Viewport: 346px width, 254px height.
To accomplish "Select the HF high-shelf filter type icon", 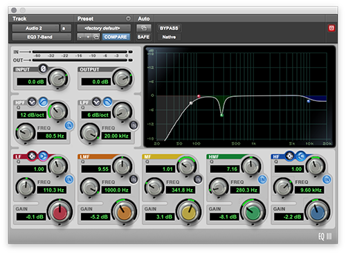I will pos(300,156).
